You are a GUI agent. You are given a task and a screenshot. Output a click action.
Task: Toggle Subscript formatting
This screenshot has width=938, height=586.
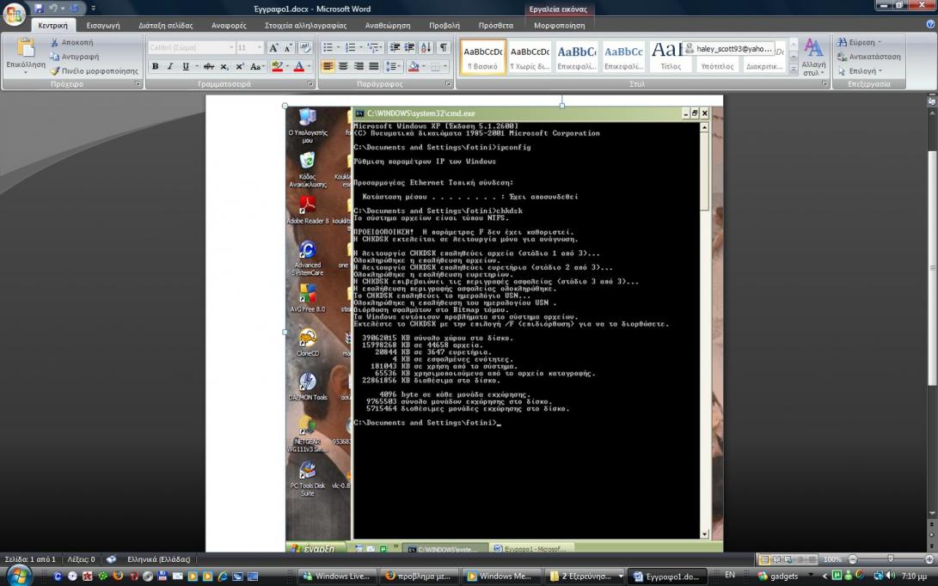click(224, 66)
